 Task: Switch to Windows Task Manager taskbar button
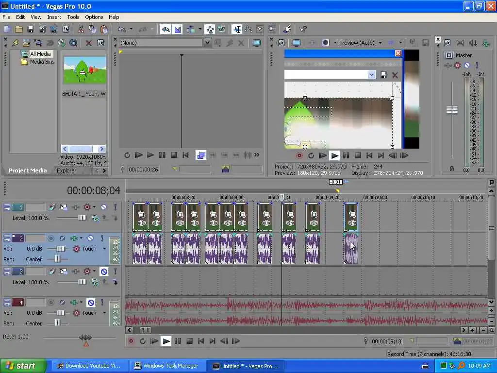(167, 366)
